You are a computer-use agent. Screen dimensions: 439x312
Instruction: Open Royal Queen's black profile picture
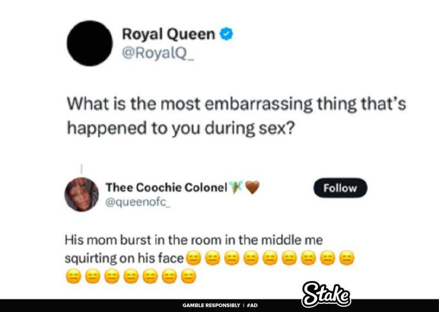point(89,43)
